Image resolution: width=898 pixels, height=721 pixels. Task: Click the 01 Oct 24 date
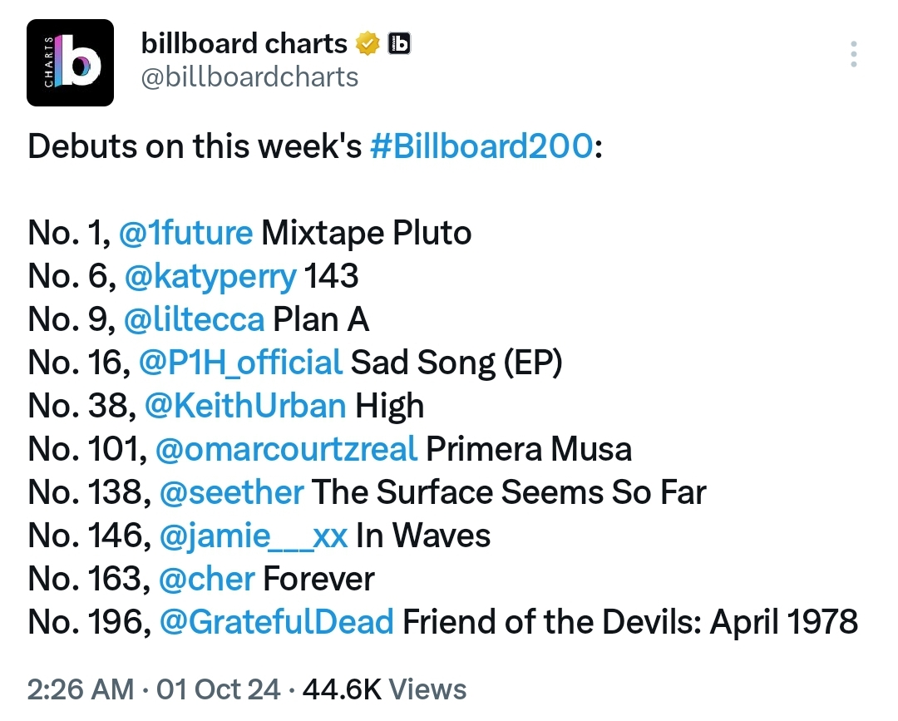point(218,689)
